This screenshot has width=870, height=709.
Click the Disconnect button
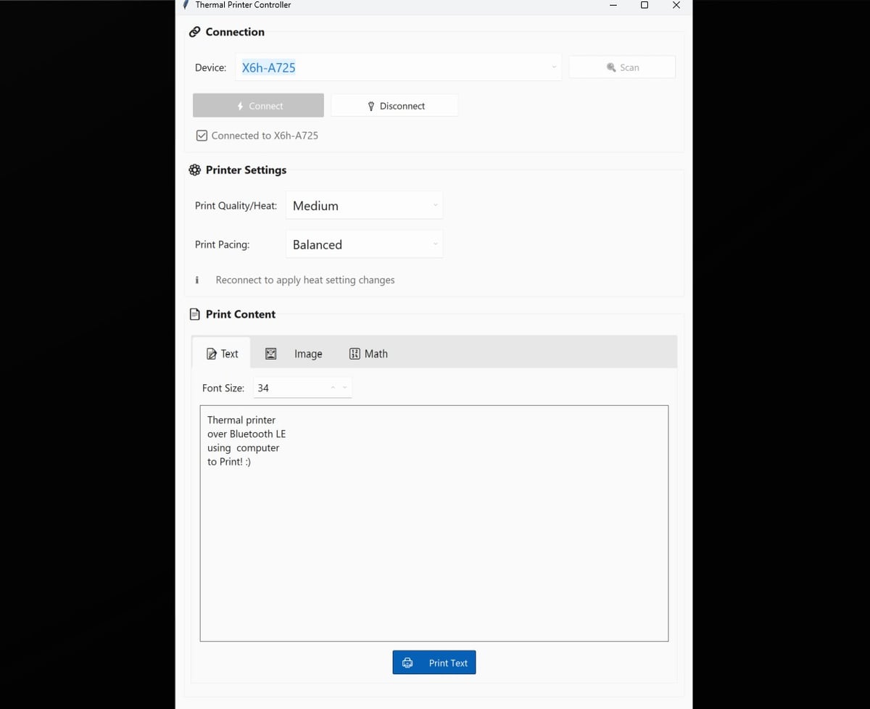tap(394, 106)
